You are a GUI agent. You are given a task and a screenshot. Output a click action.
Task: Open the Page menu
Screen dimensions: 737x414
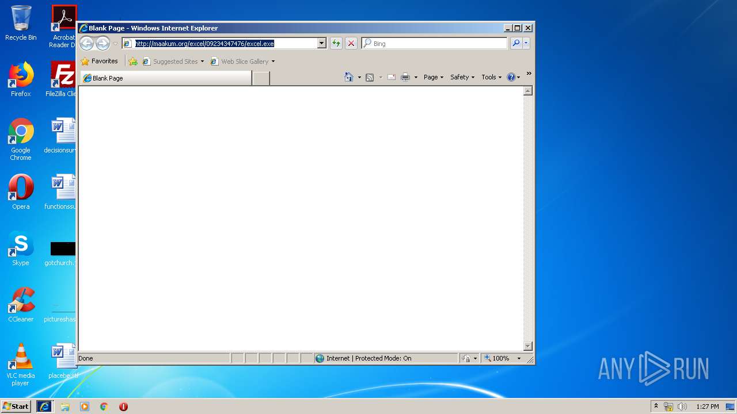coord(433,77)
